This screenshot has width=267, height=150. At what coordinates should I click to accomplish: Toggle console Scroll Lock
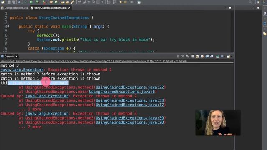(198, 57)
